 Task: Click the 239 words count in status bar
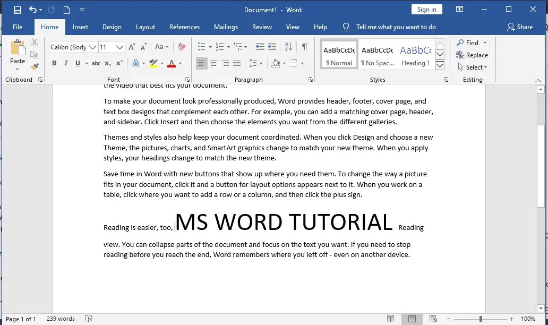61,319
